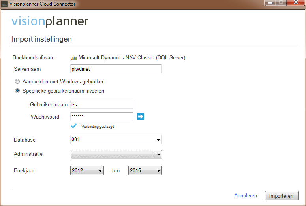The height and width of the screenshot is (206, 306).
Task: Click the blue arrow connect icon
Action: 140,117
